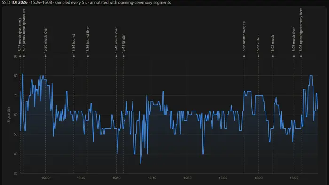Click the '15:30 musik över' annotation label

[x=45, y=40]
